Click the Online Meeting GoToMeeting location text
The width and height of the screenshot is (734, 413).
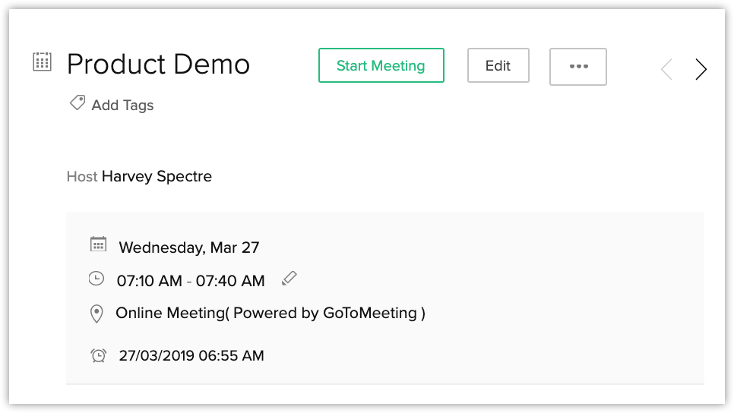(x=270, y=313)
